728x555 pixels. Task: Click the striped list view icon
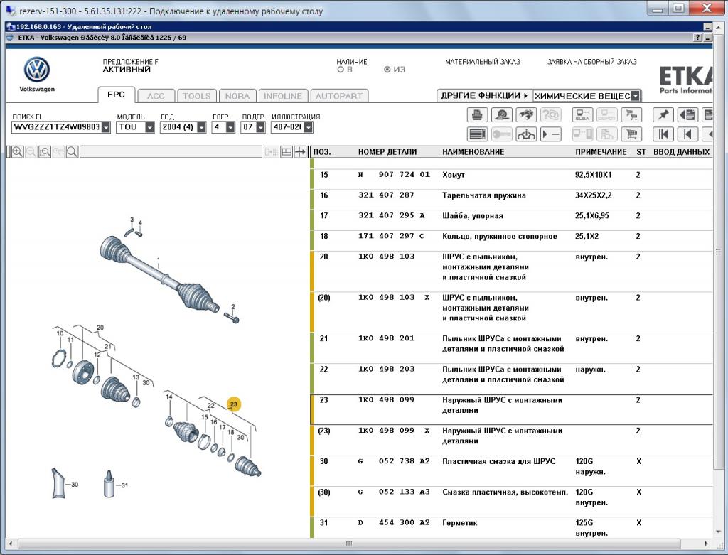point(477,134)
